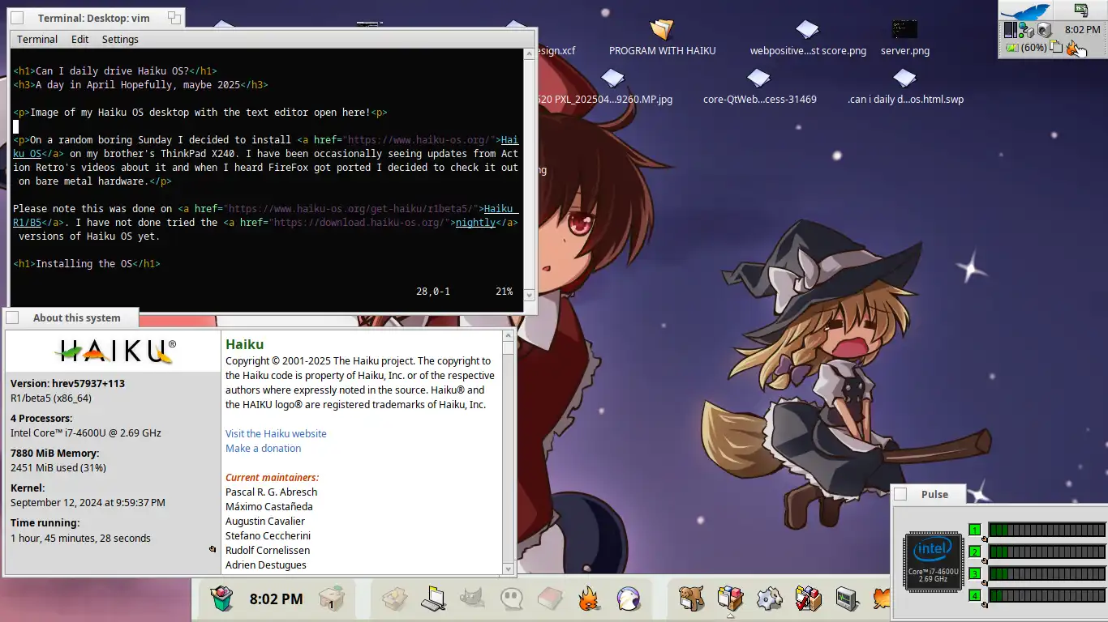The height and width of the screenshot is (622, 1108).
Task: Click the 2451 MiB used (31%) text
Action: 58,467
